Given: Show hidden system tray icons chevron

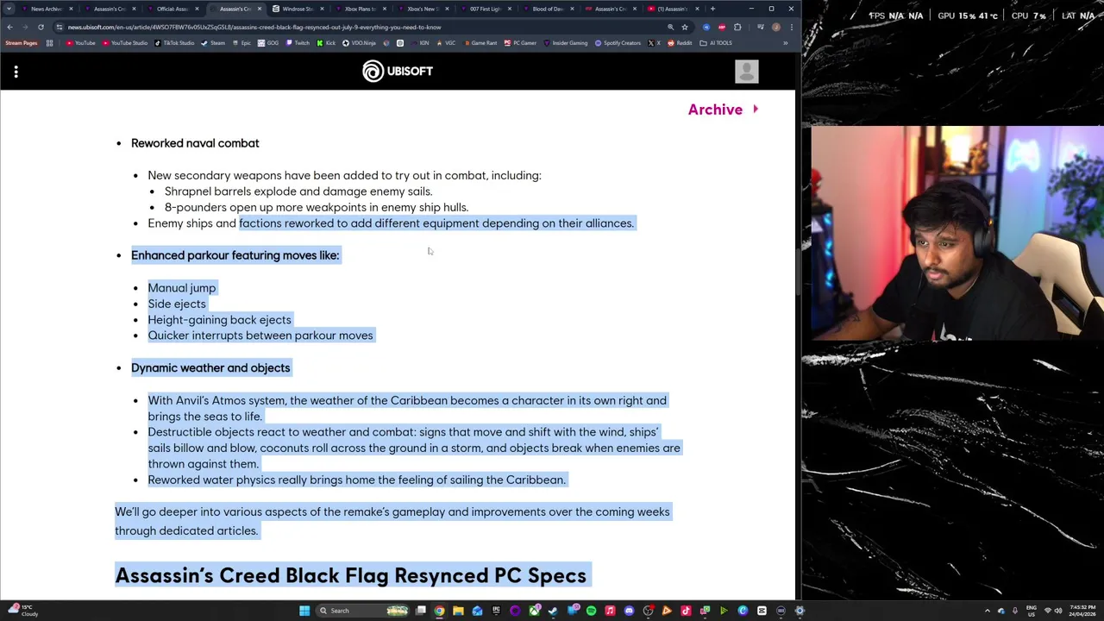Looking at the screenshot, I should tap(988, 611).
